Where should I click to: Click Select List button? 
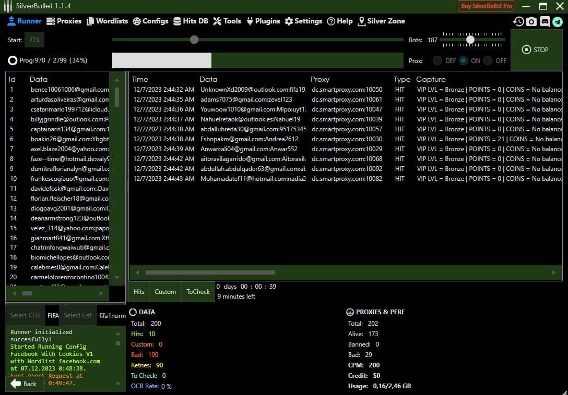[77, 315]
